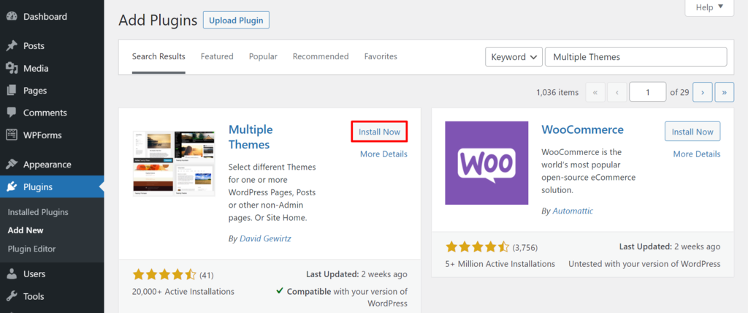Click the plugin search text field
The image size is (748, 313).
(636, 57)
